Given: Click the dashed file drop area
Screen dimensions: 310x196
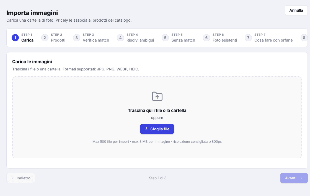Looking at the screenshot, I should [x=157, y=117].
